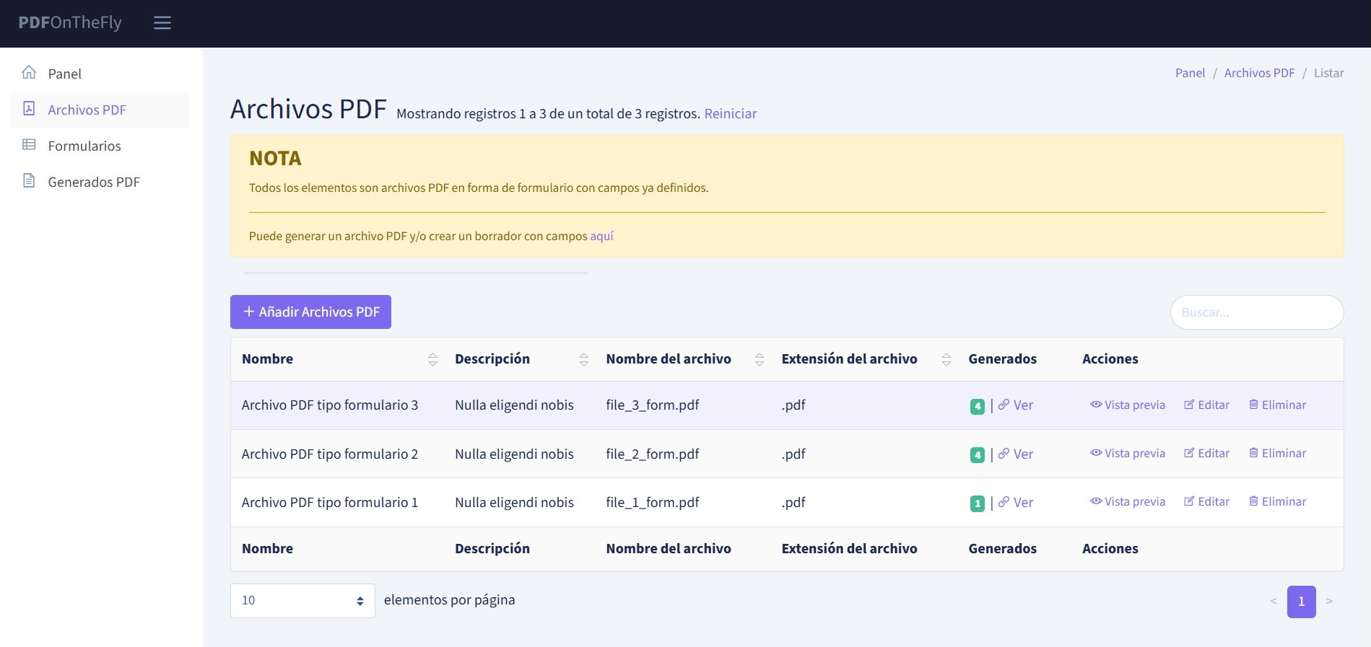Focus the Buscar search field

point(1256,312)
